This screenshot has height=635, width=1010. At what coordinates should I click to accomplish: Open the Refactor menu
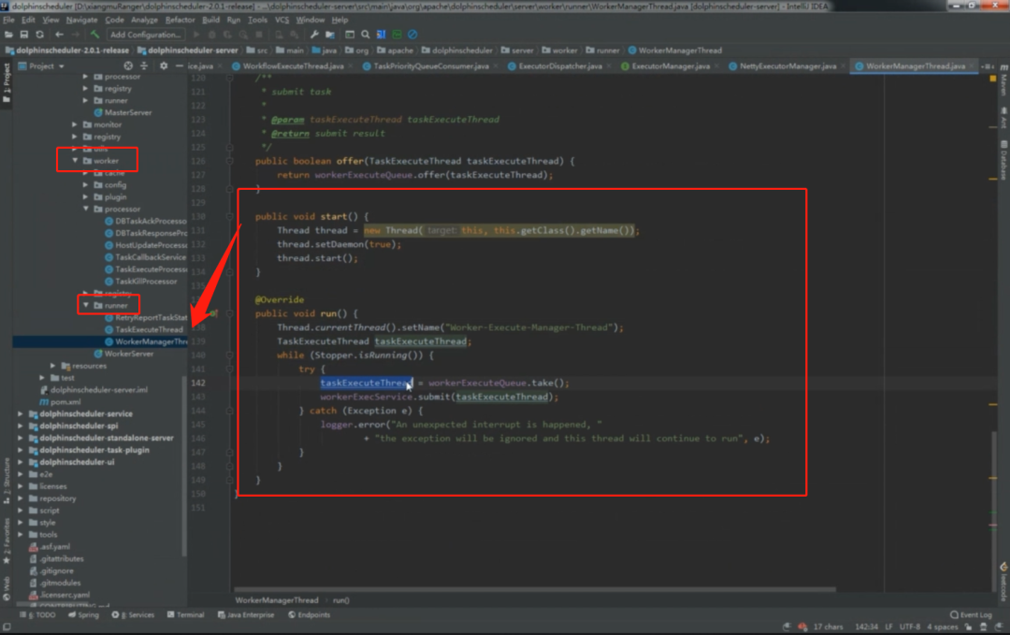click(180, 20)
